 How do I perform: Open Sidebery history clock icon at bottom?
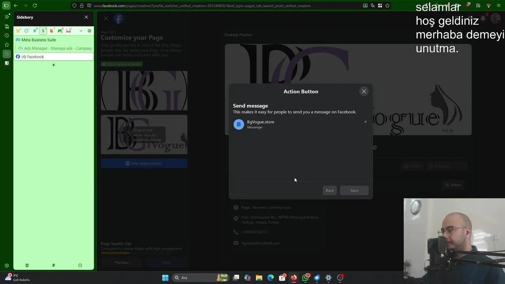pos(80,265)
